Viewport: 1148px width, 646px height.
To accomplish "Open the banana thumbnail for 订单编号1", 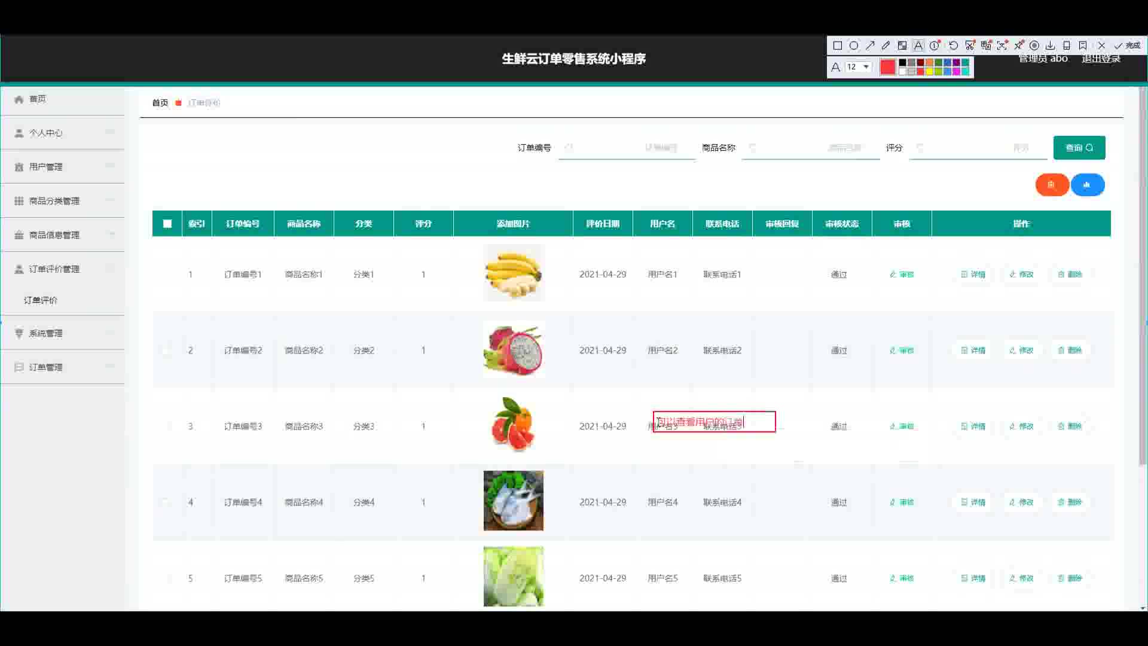I will click(514, 273).
